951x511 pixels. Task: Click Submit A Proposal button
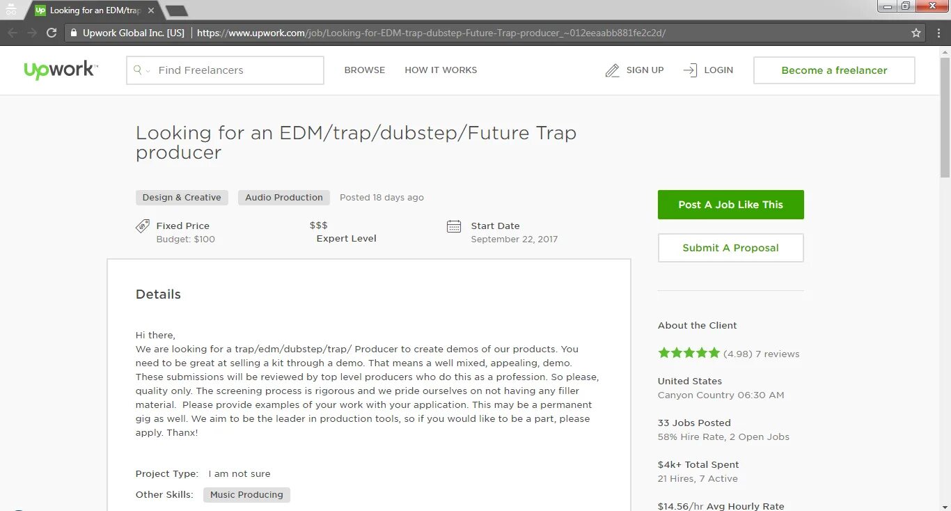click(x=731, y=248)
